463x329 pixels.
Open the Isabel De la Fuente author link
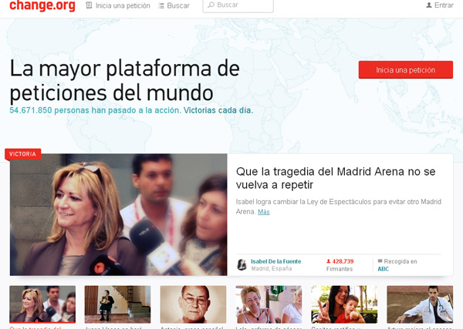pos(275,262)
